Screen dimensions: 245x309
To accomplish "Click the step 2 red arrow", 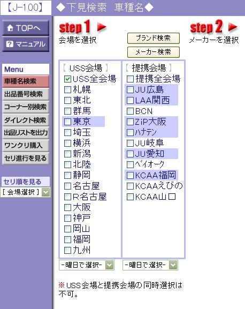I will click(x=233, y=27).
